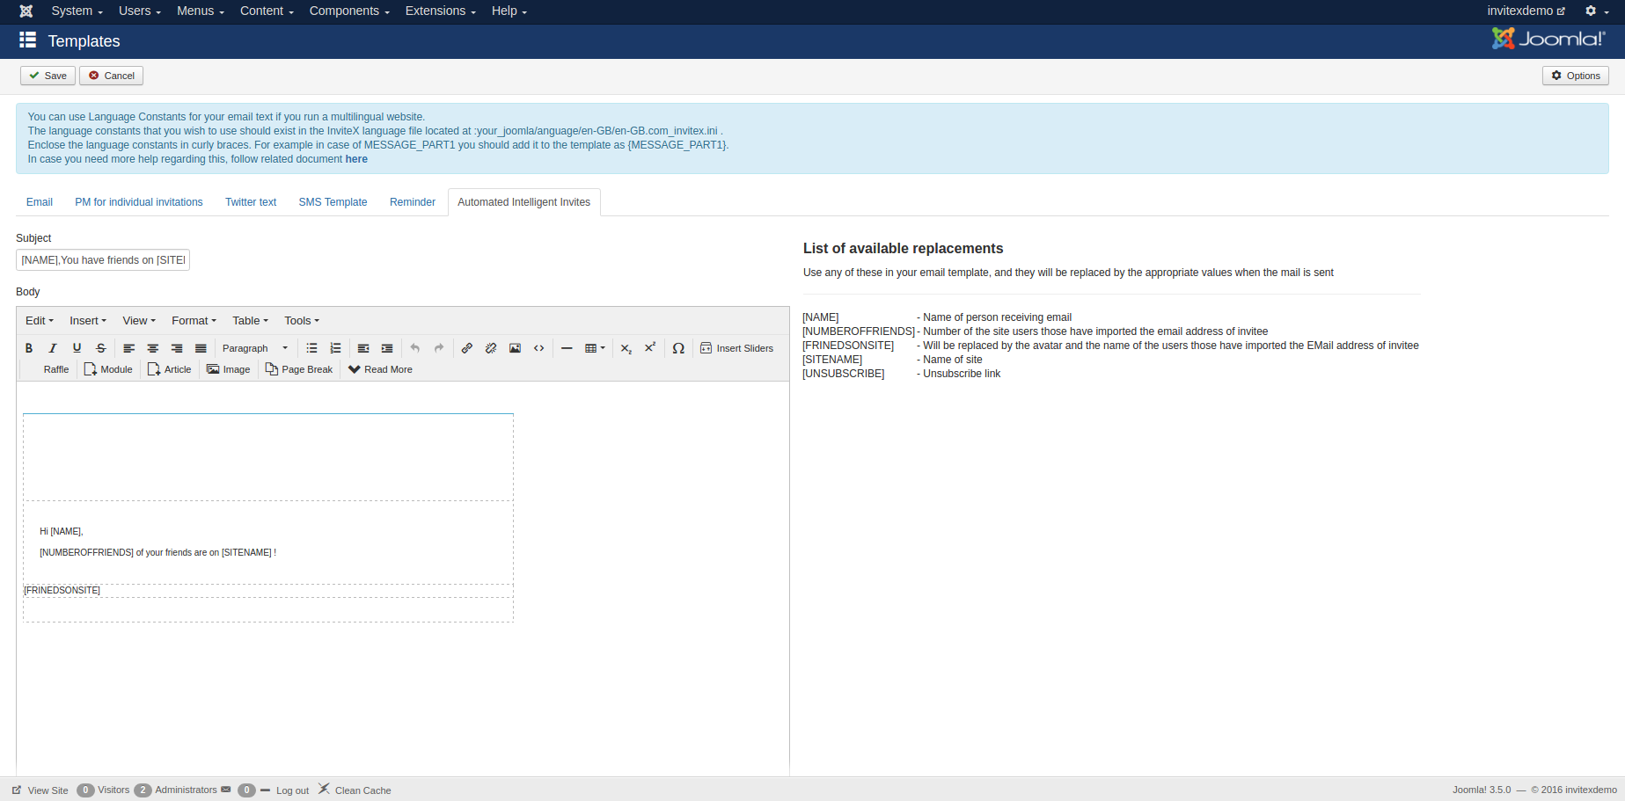Center align the body text
This screenshot has height=801, width=1625.
(153, 348)
